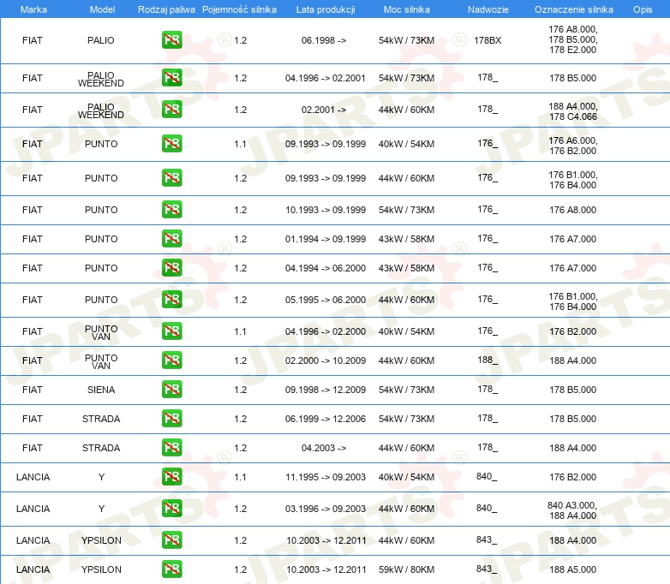Click the fuel icon for STRADA 06.1999

click(171, 419)
